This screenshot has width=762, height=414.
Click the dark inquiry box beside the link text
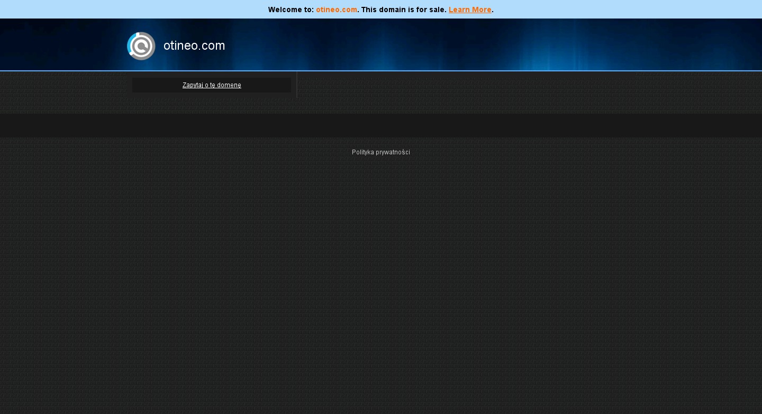pyautogui.click(x=153, y=85)
